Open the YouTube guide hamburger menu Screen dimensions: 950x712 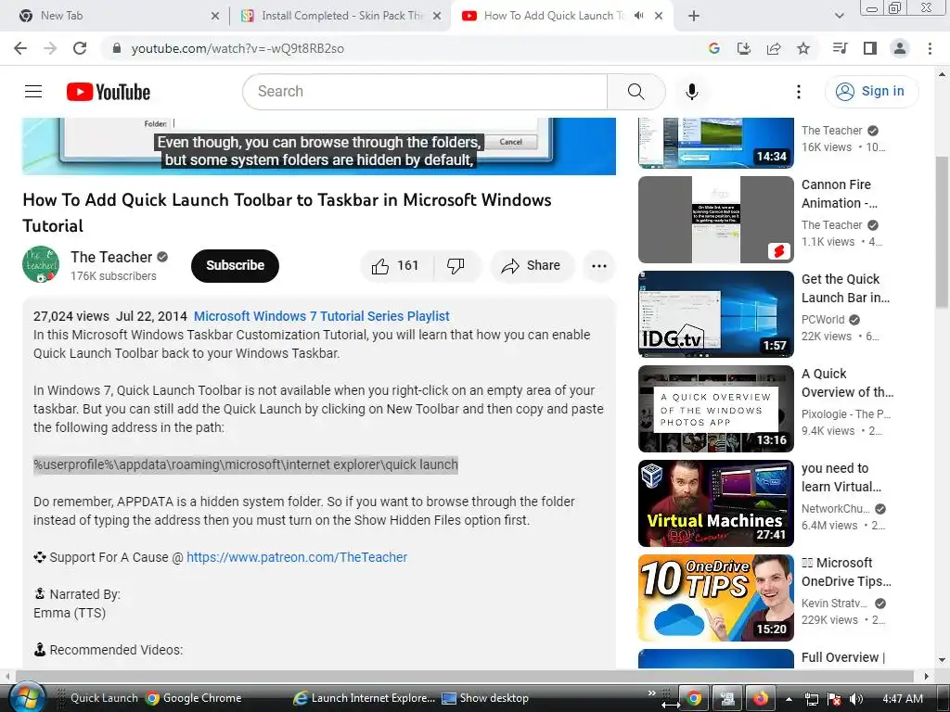[33, 92]
